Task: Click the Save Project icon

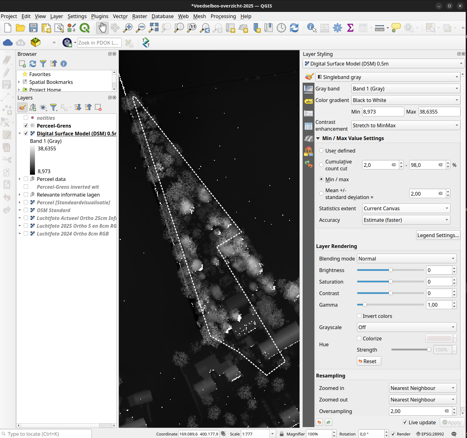Action: pyautogui.click(x=33, y=28)
